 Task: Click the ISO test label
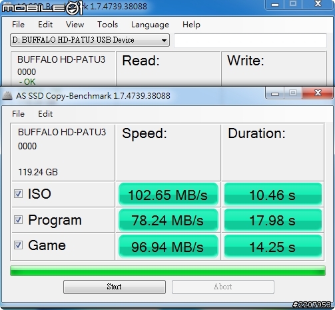tap(39, 194)
